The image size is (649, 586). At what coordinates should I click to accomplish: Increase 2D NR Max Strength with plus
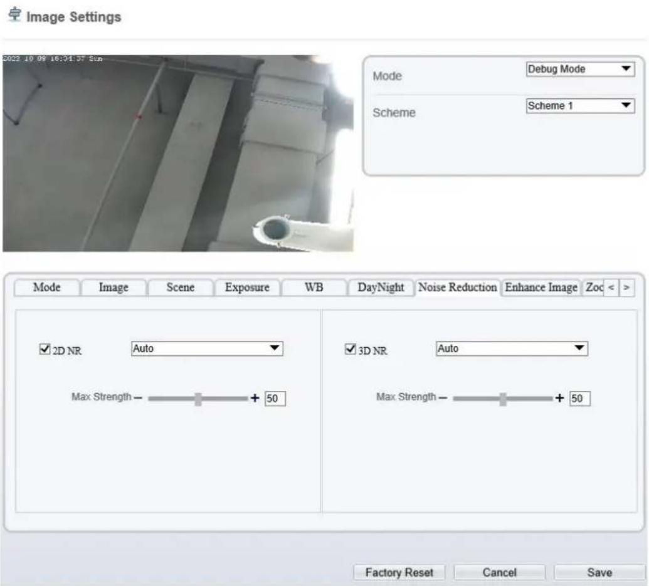255,398
